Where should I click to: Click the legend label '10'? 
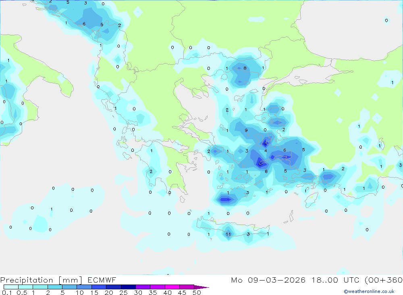pyautogui.click(x=80, y=293)
